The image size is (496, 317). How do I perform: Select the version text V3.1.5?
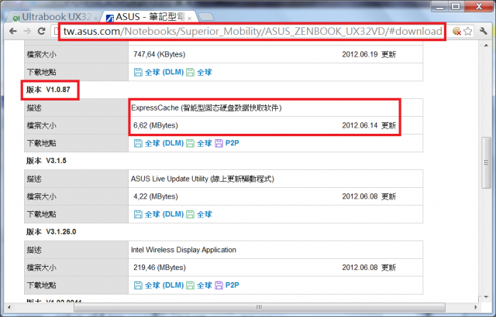click(57, 161)
